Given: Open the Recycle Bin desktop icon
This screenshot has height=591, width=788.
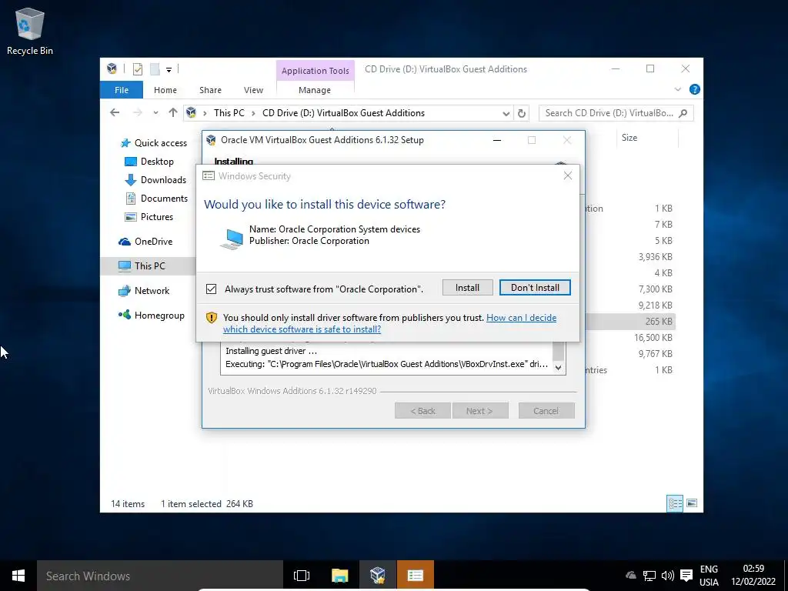Looking at the screenshot, I should tap(30, 31).
